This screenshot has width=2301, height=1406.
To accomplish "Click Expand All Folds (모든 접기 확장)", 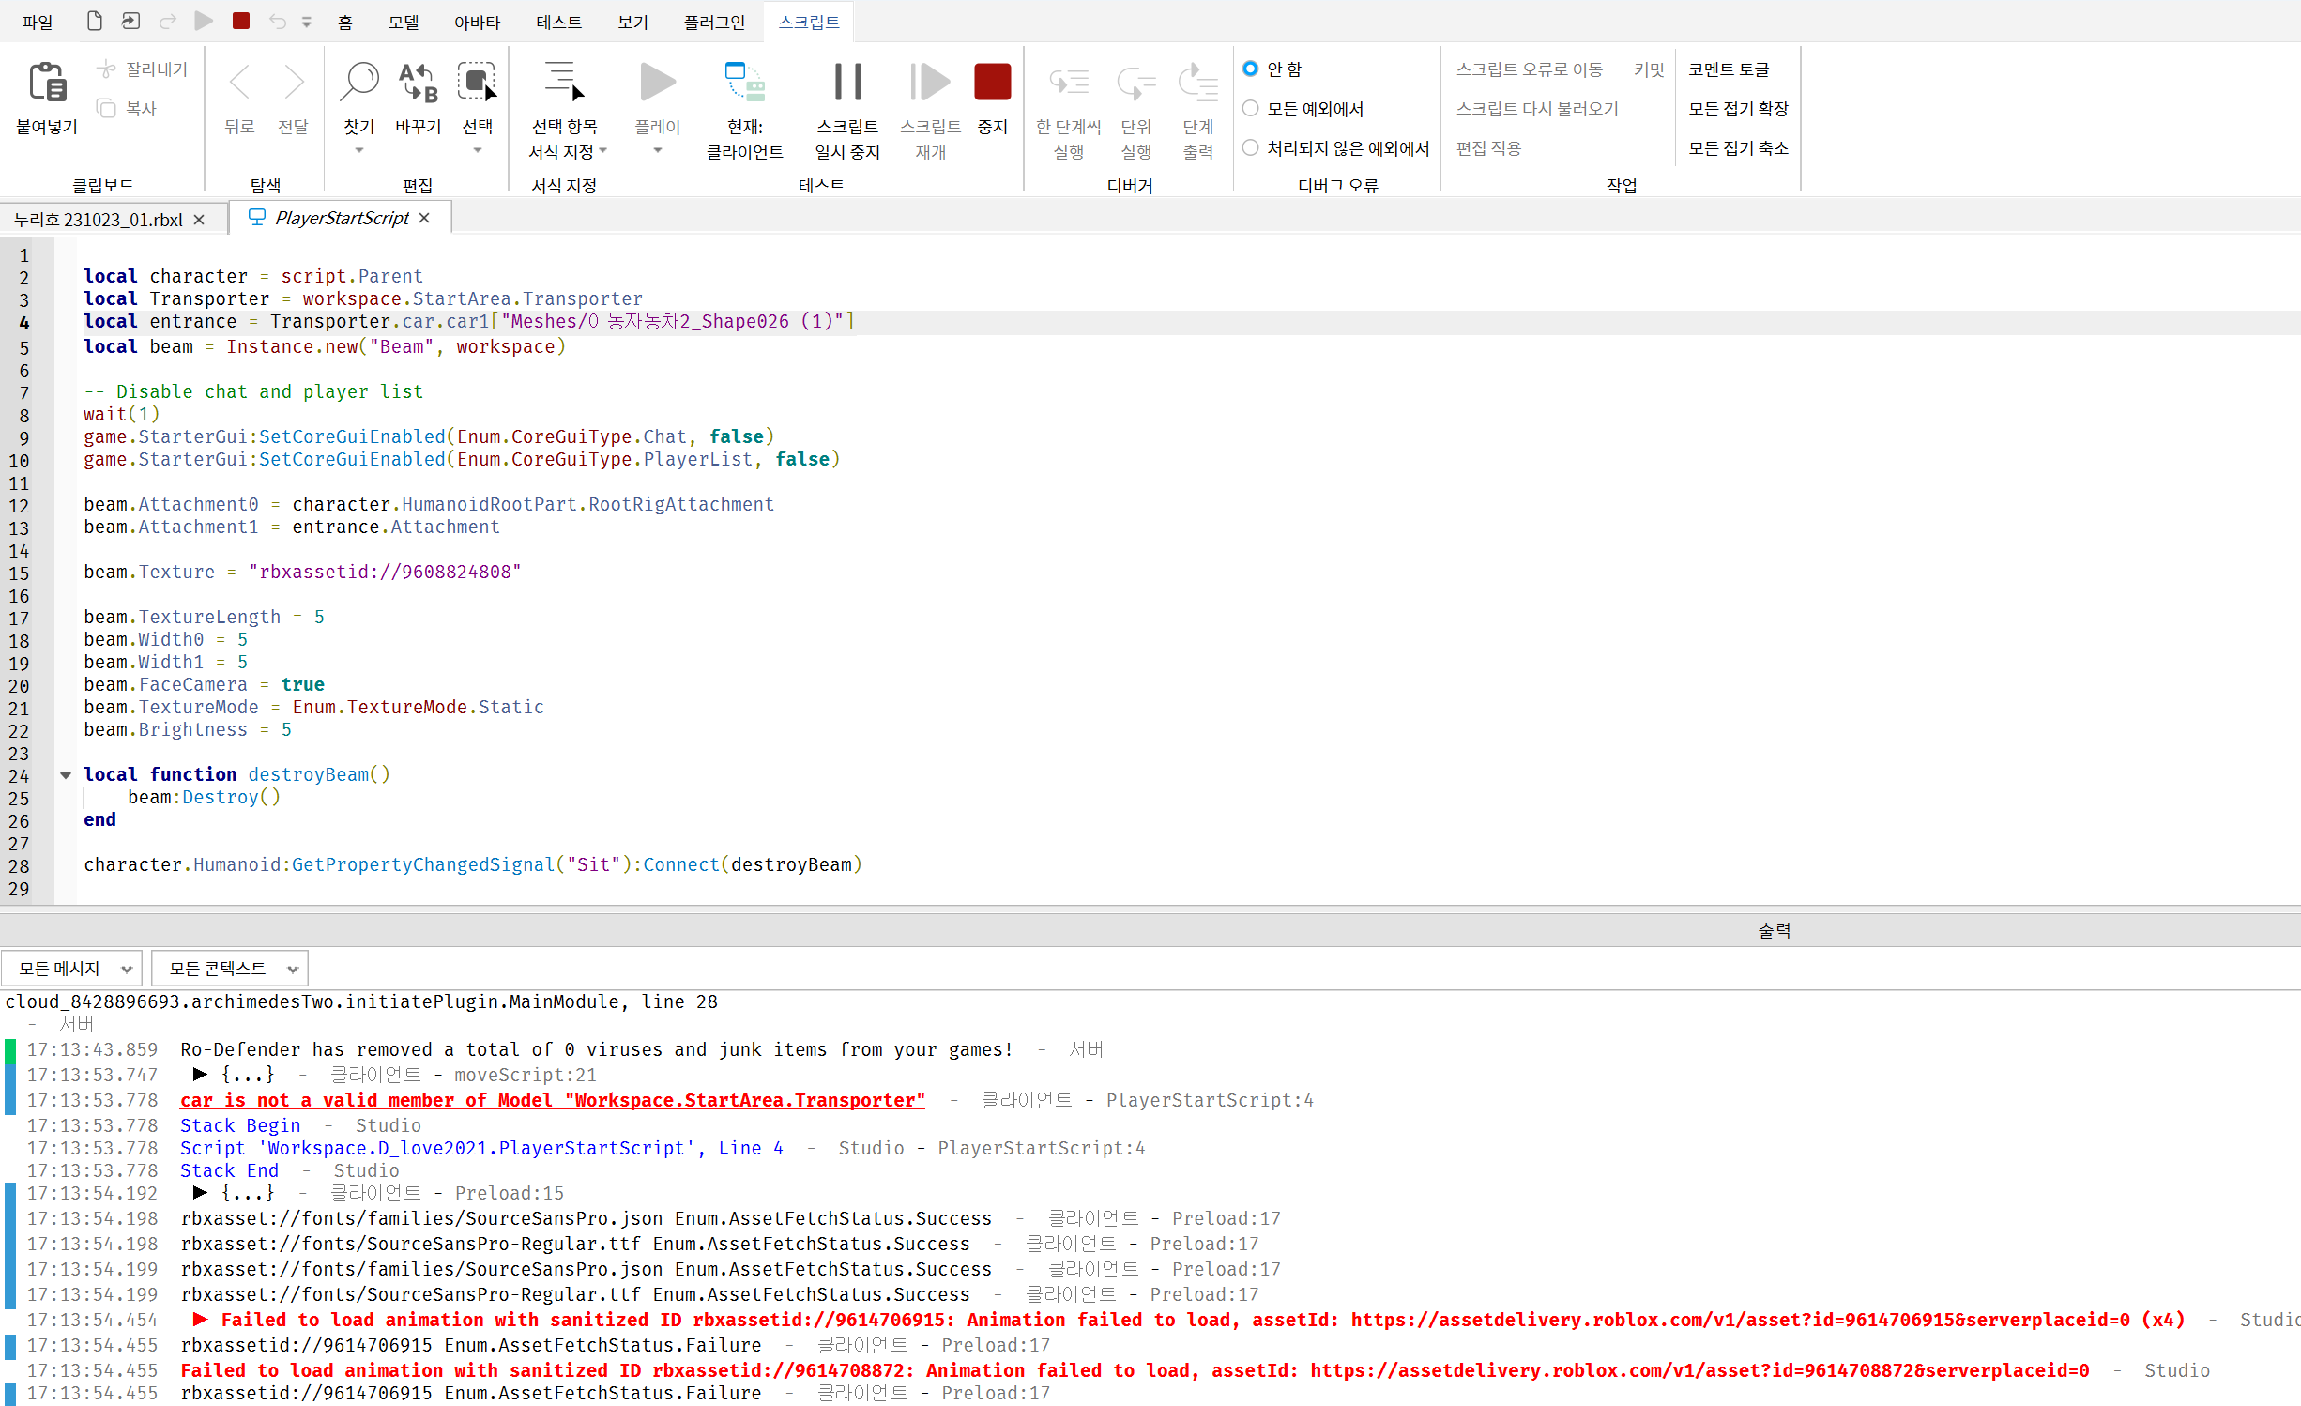I will point(1738,109).
